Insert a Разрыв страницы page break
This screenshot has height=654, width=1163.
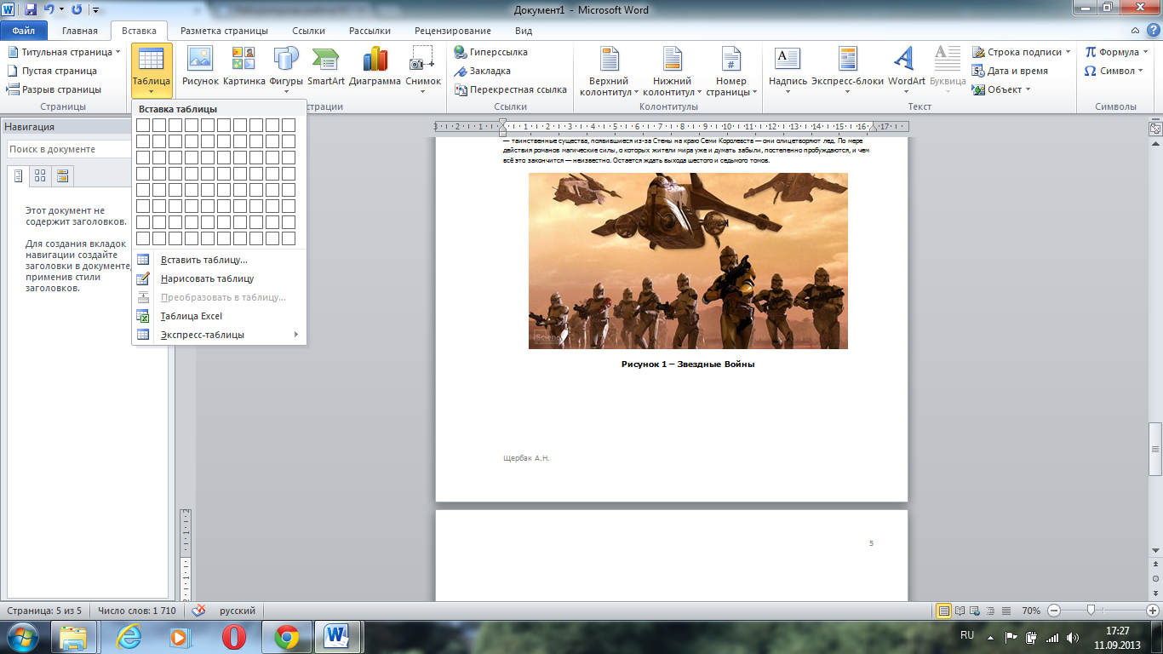click(x=54, y=89)
